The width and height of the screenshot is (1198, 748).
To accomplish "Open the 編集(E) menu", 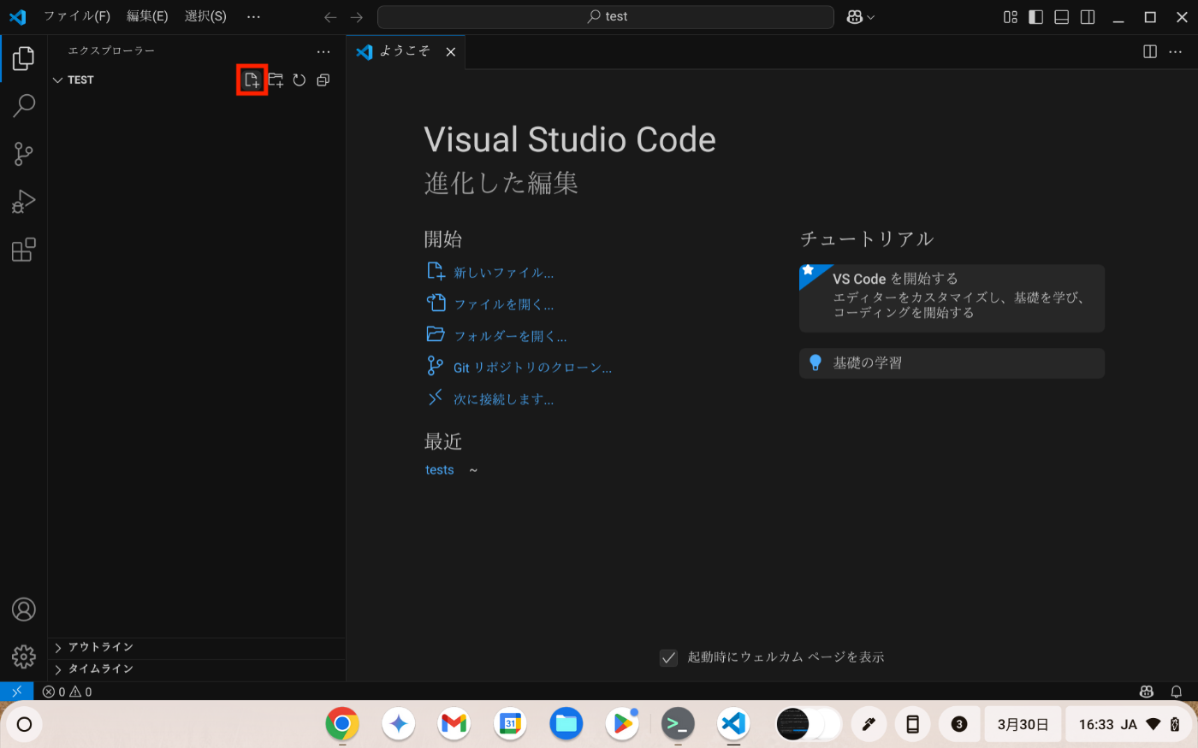I will [147, 16].
